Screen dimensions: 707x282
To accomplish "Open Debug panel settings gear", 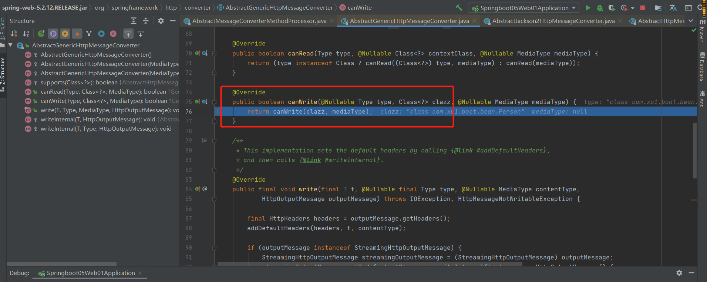I will click(679, 273).
